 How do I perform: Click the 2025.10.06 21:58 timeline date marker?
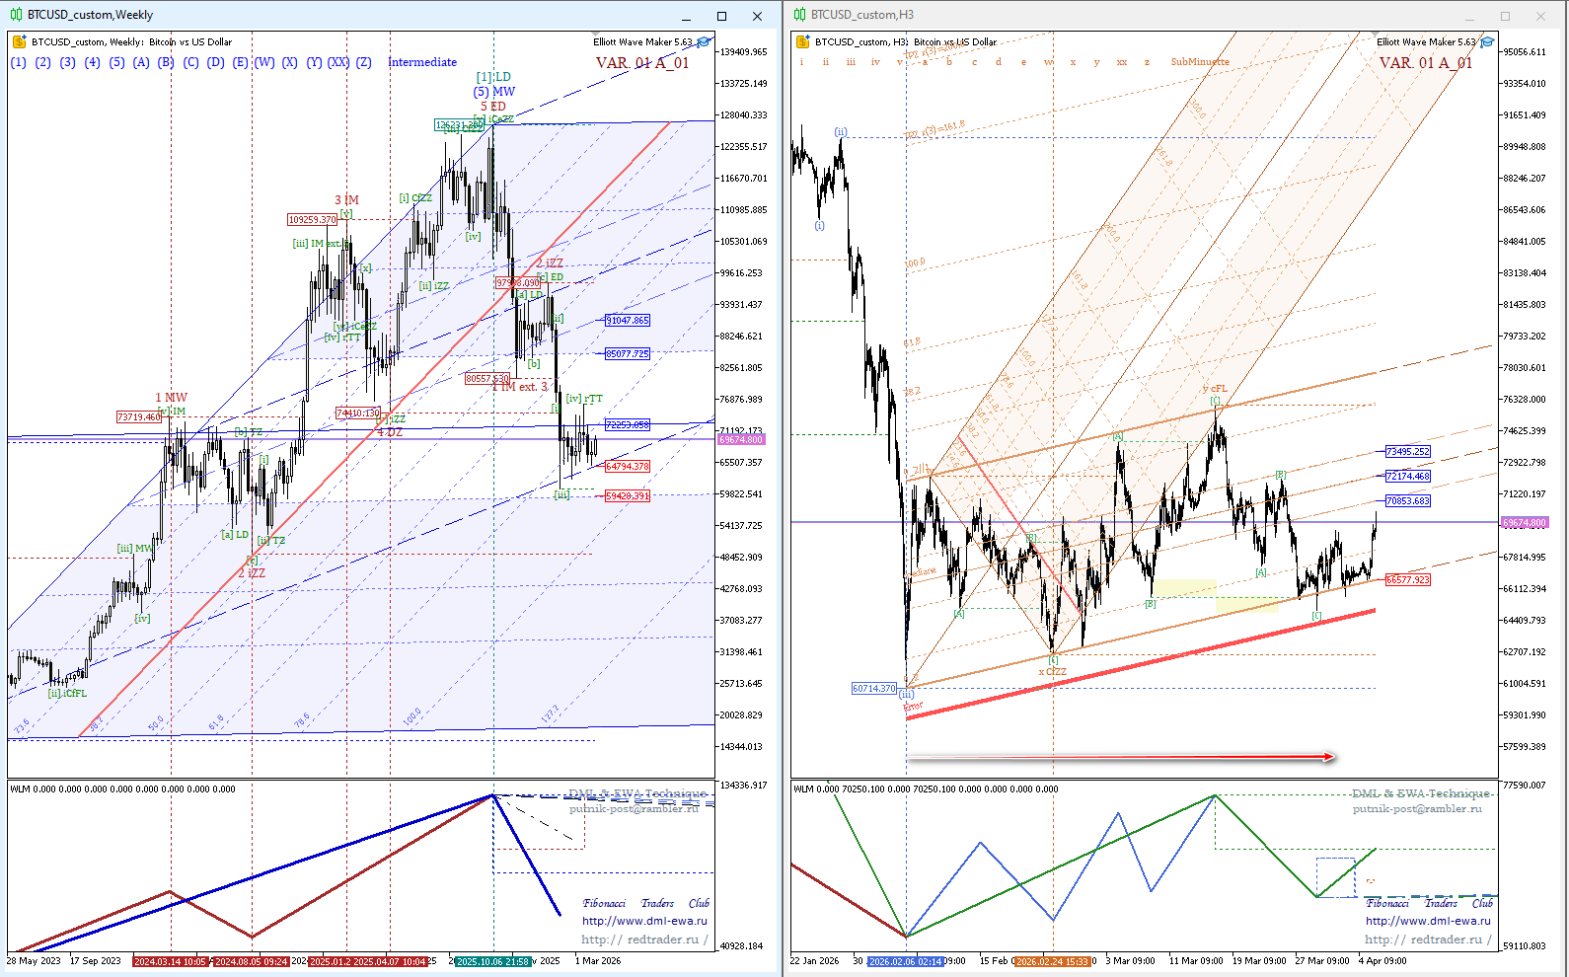(492, 961)
